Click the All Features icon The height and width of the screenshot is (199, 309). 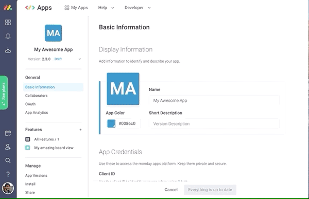pyautogui.click(x=28, y=139)
